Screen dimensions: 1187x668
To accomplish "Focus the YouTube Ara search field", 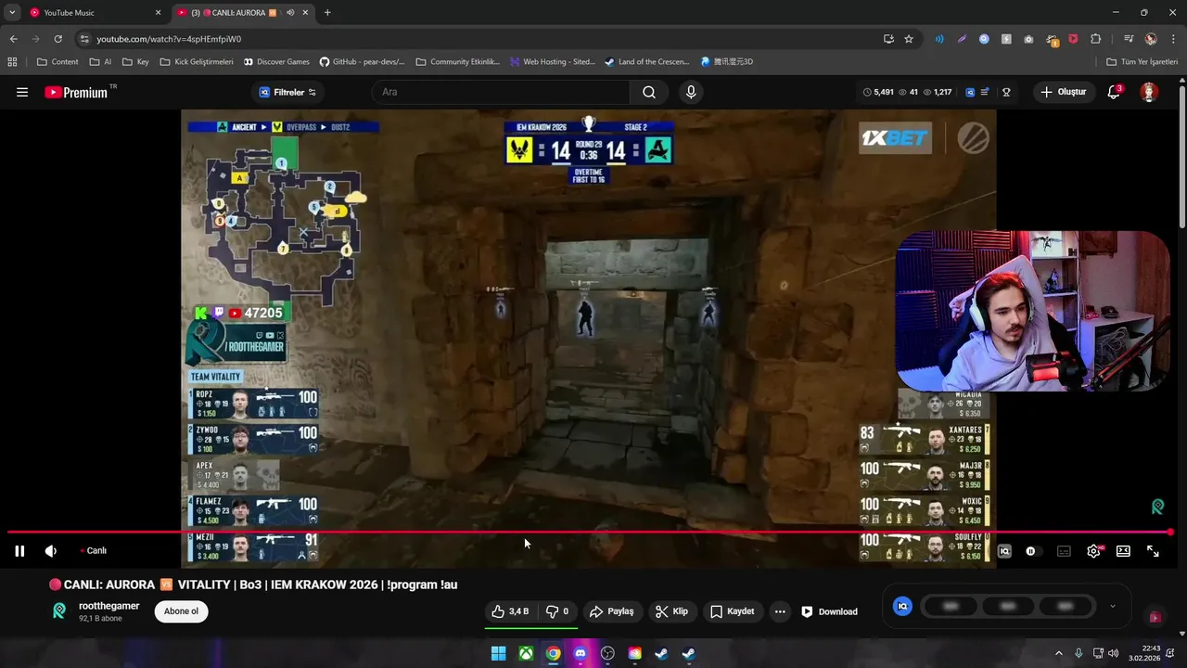I will click(x=501, y=92).
